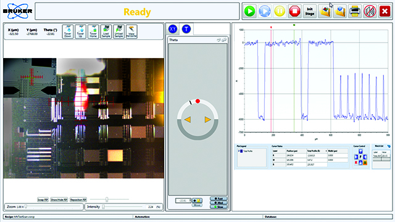
Task: Click the Intensity percentage value field
Action: 151,207
